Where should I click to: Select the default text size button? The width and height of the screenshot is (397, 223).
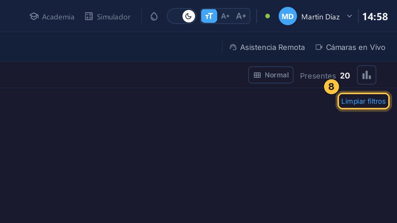coord(209,16)
